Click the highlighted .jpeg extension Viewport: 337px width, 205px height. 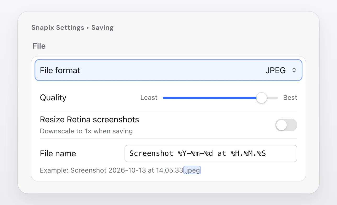pos(192,170)
